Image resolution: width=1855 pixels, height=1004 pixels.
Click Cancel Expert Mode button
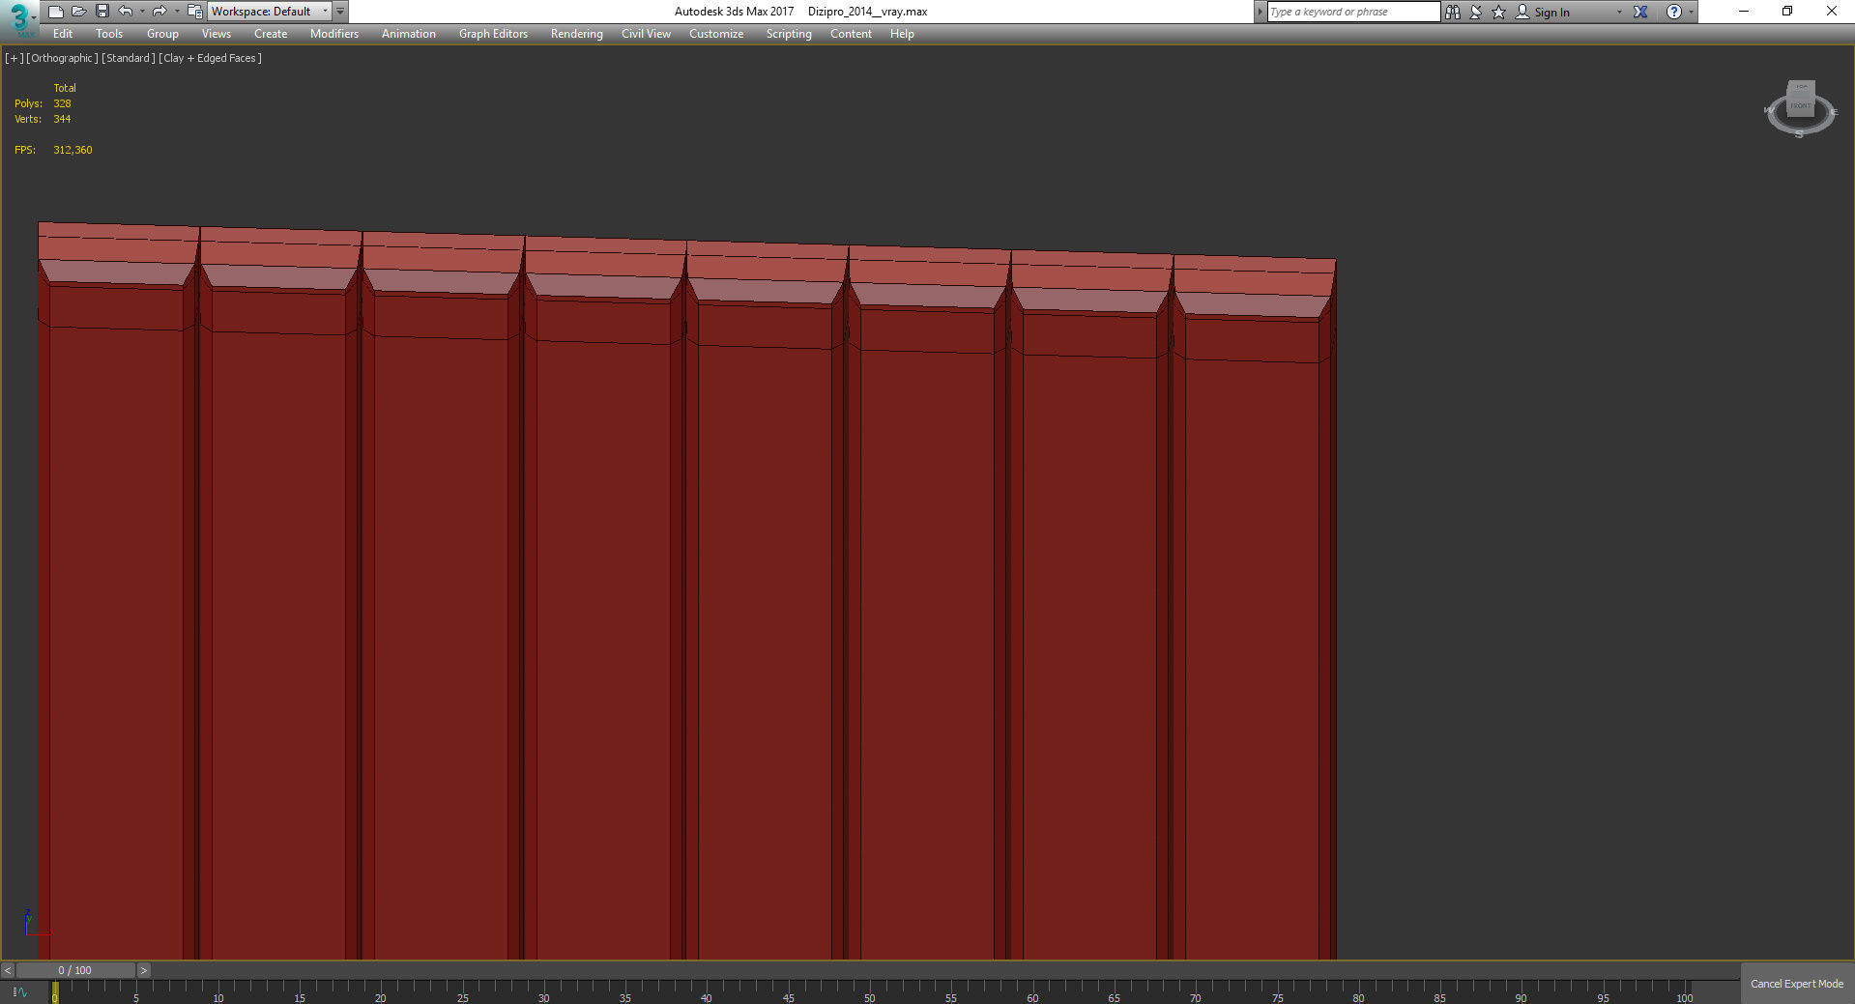[1797, 984]
